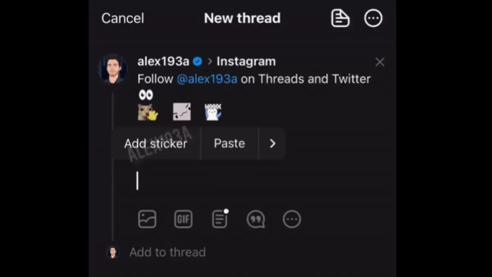The image size is (492, 277).
Task: Select the Instagram topic label
Action: [246, 62]
